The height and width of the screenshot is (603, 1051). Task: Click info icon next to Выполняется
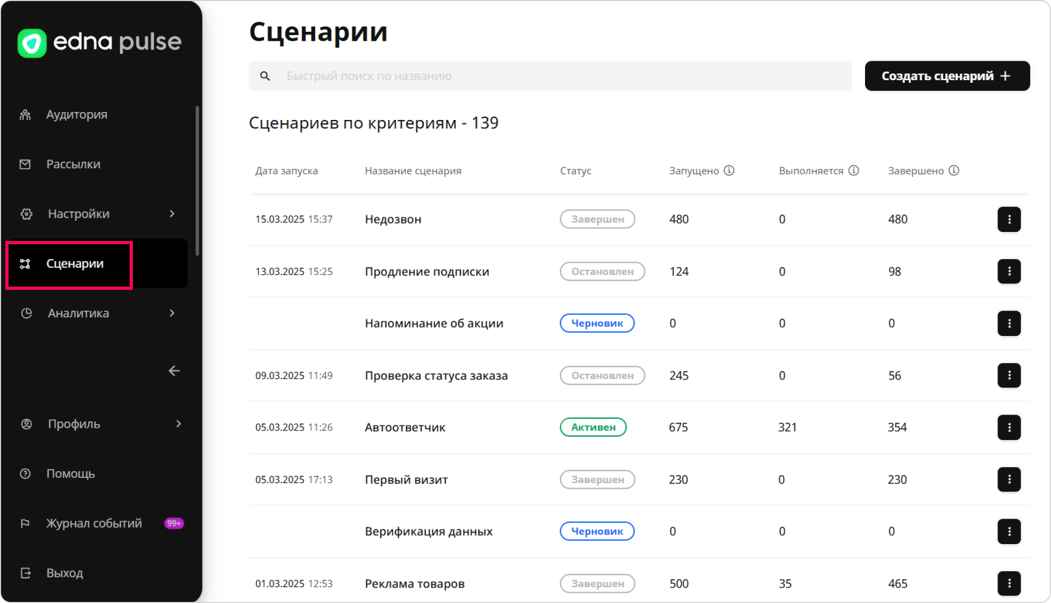point(853,170)
